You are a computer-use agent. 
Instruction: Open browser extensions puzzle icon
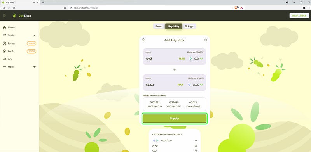point(304,8)
